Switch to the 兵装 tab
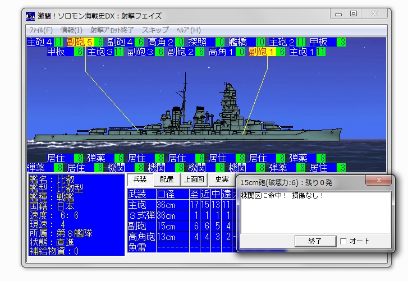 [x=140, y=179]
